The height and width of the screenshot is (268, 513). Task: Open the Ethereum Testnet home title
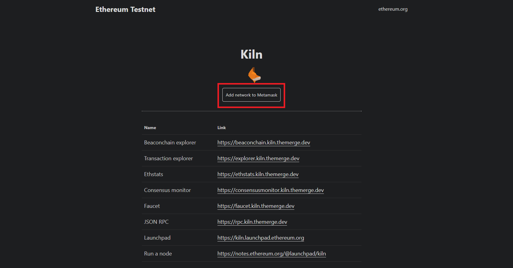click(x=125, y=9)
